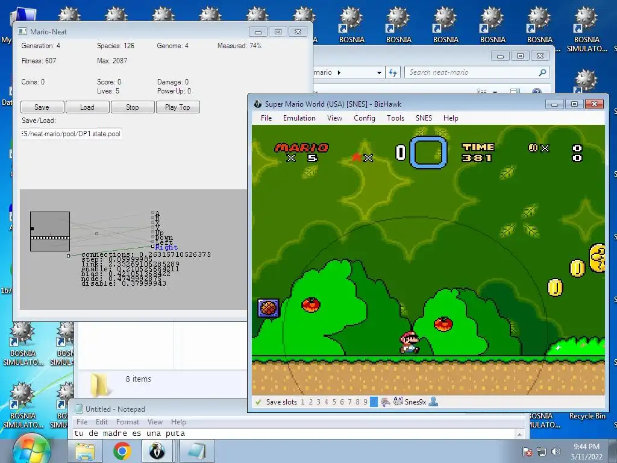617x463 pixels.
Task: Click the rewind hand icon beside save slot 0
Action: 386,402
